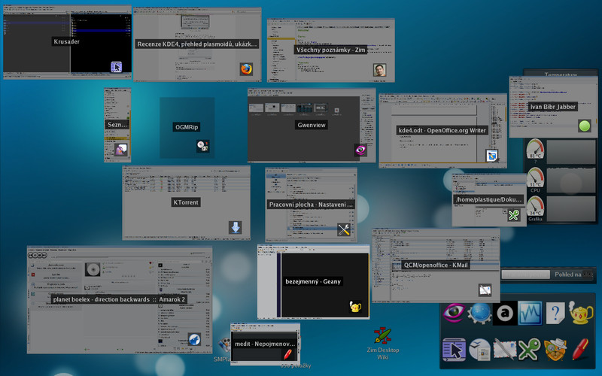This screenshot has width=602, height=376.
Task: Switch to the bezejmenný - Geany window
Action: 313,282
